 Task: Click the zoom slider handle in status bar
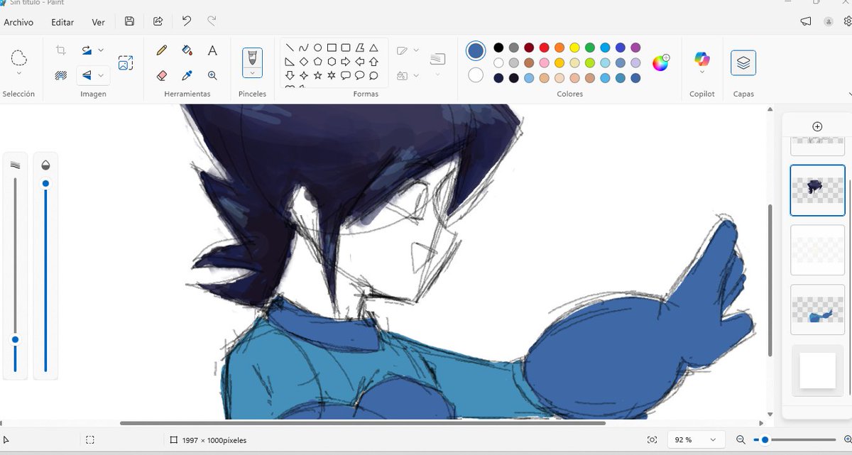click(x=765, y=440)
